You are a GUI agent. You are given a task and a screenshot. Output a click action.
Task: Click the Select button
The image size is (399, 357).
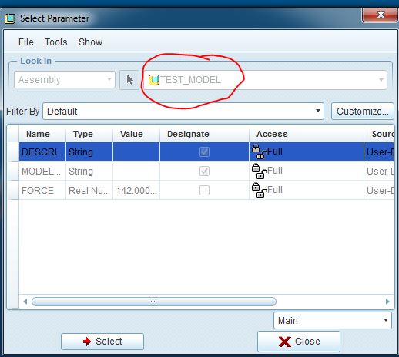point(102,342)
